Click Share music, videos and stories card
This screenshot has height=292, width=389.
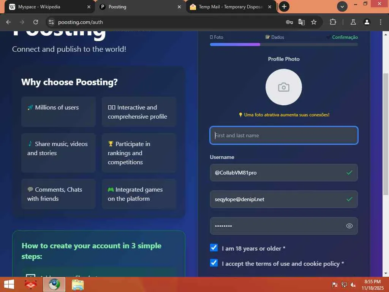pyautogui.click(x=58, y=153)
